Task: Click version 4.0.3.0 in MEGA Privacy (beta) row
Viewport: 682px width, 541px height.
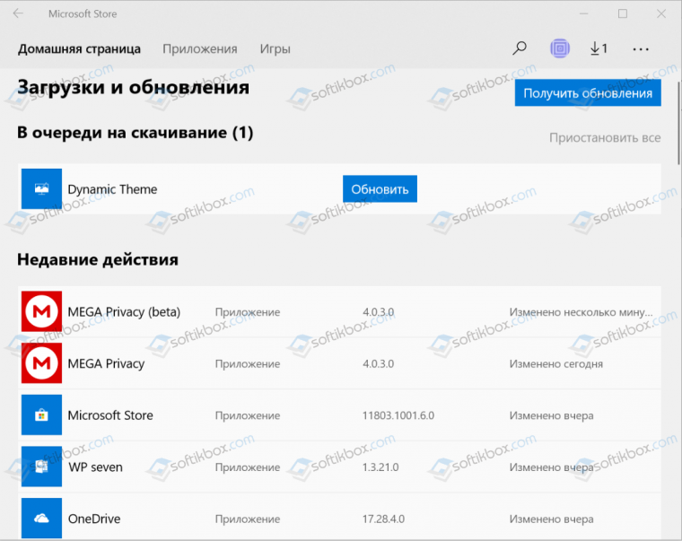Action: tap(379, 312)
